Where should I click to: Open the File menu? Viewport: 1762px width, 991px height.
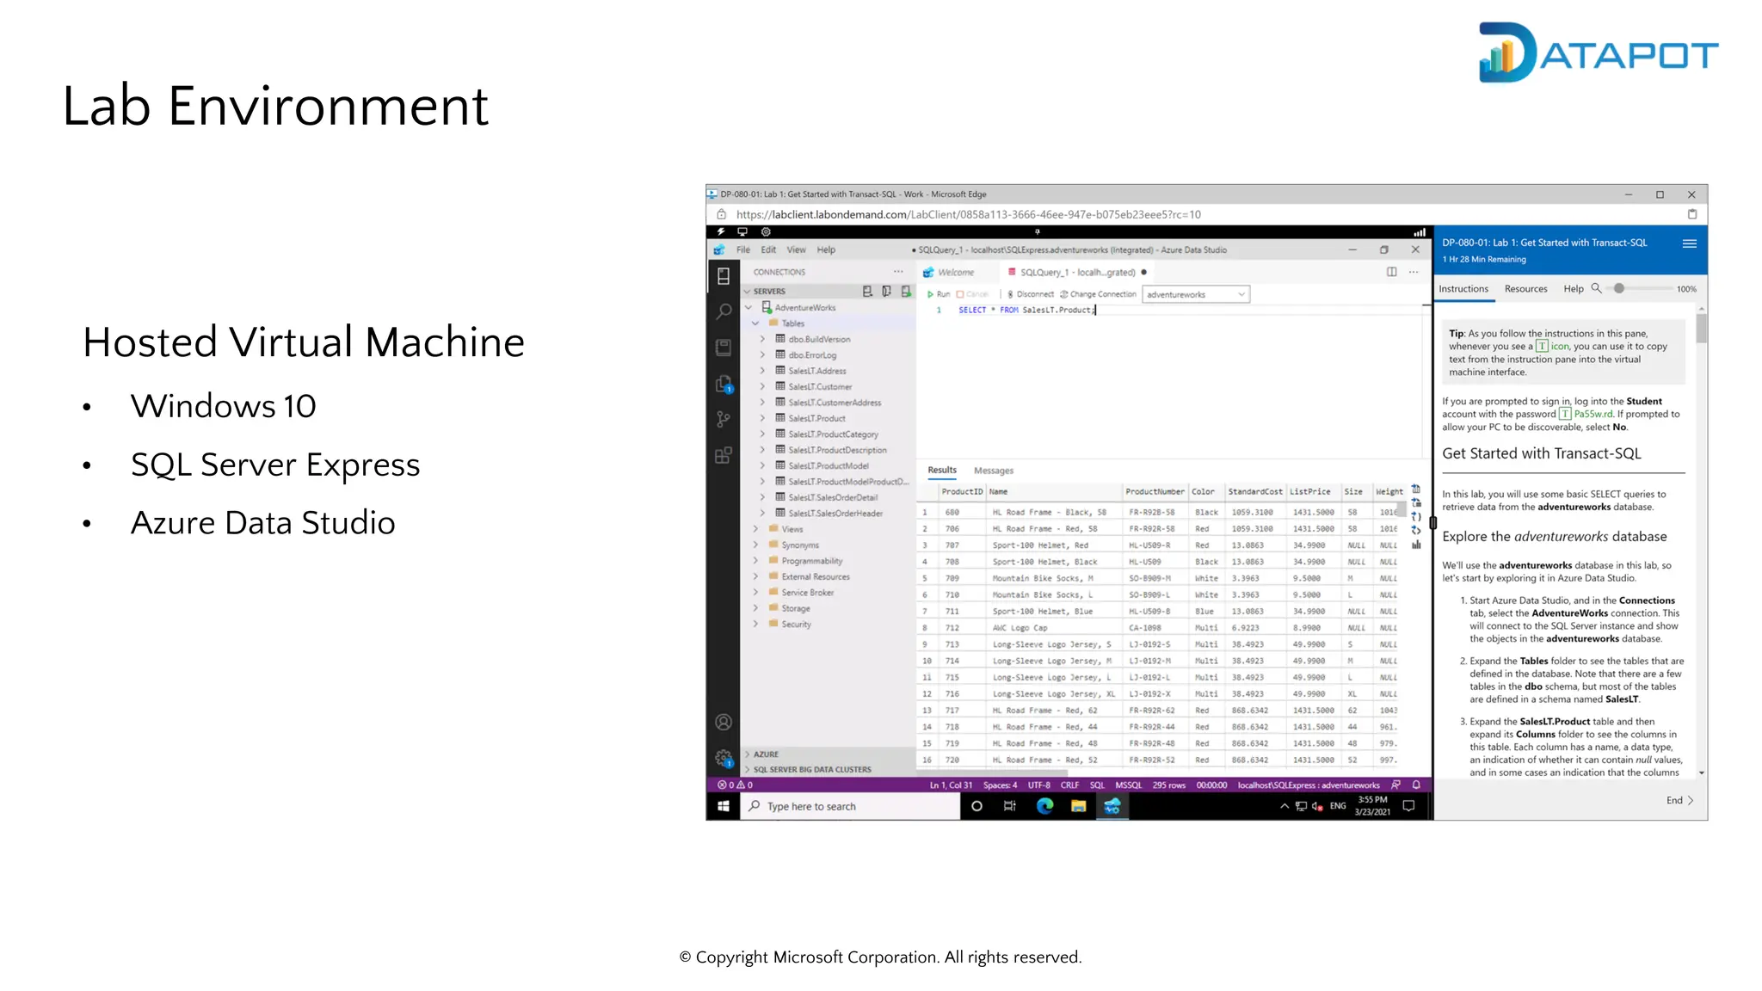click(743, 250)
